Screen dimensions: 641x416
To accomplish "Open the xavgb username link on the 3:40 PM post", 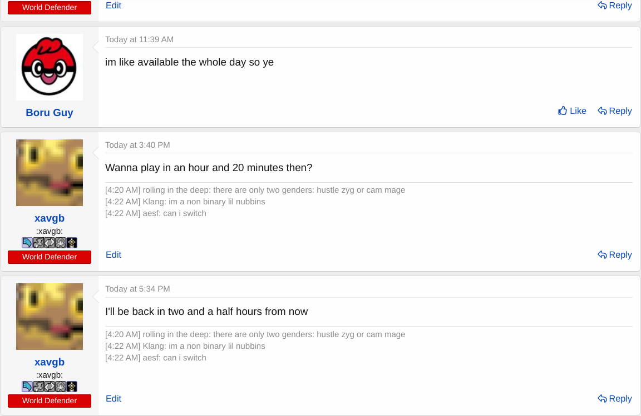I will coord(50,218).
